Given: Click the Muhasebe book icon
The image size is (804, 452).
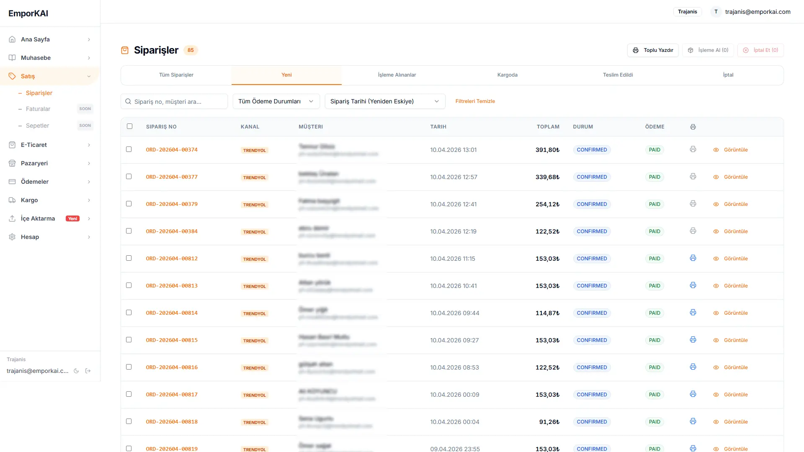Looking at the screenshot, I should pyautogui.click(x=12, y=58).
